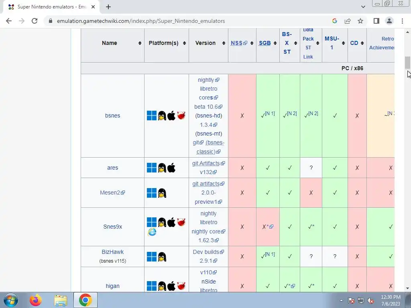Click the muted volume tray icon
The image size is (411, 308).
pyautogui.click(x=370, y=300)
